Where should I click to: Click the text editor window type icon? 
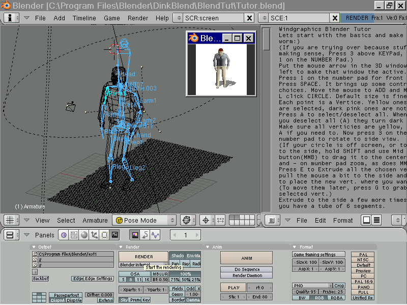(271, 221)
